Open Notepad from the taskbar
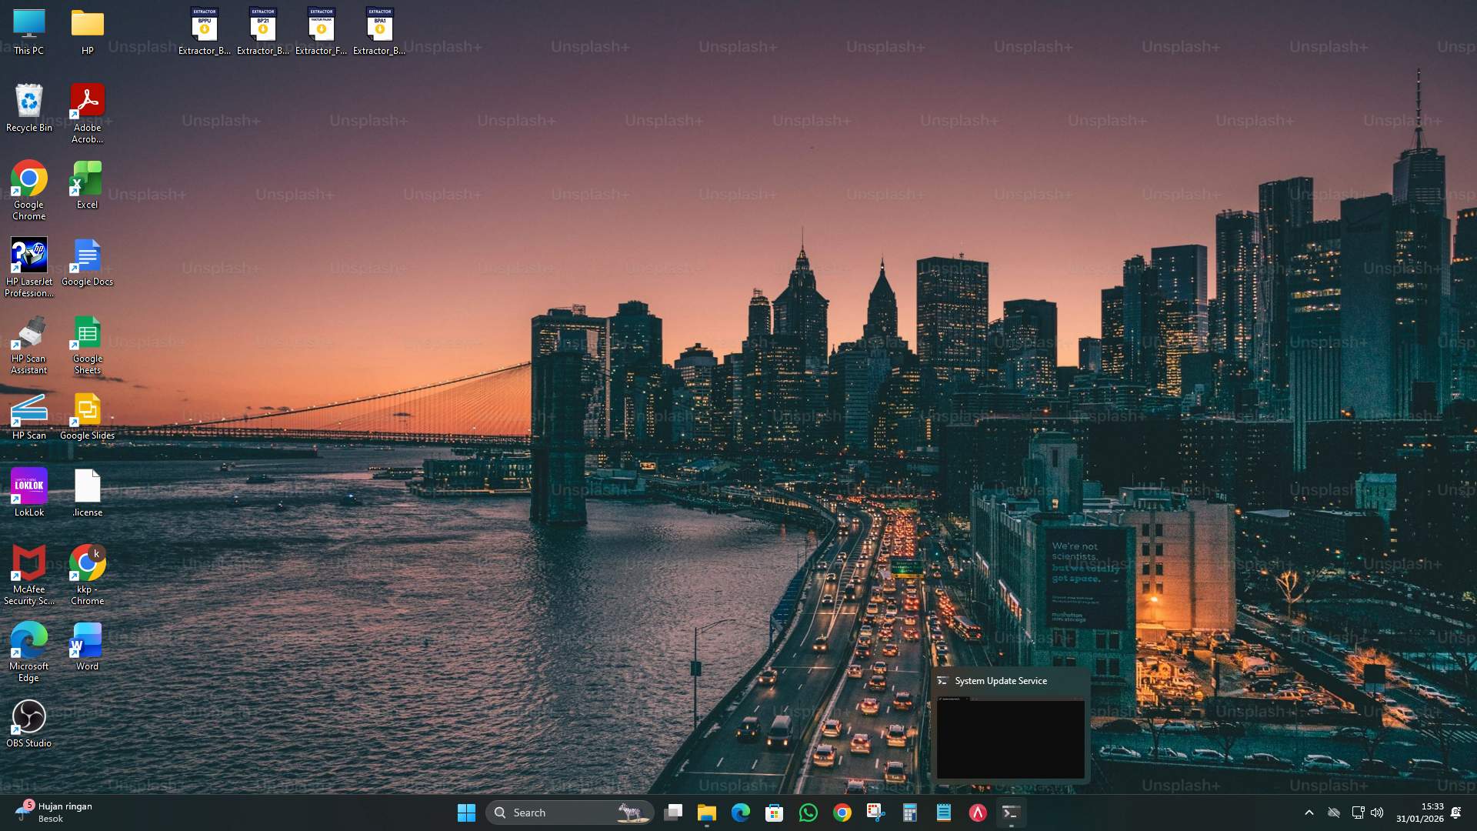 click(x=944, y=812)
